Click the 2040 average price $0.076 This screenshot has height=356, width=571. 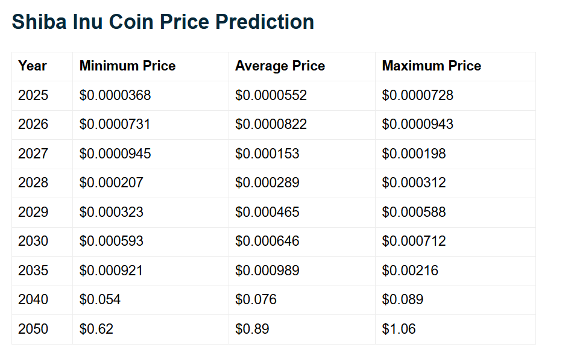click(256, 300)
